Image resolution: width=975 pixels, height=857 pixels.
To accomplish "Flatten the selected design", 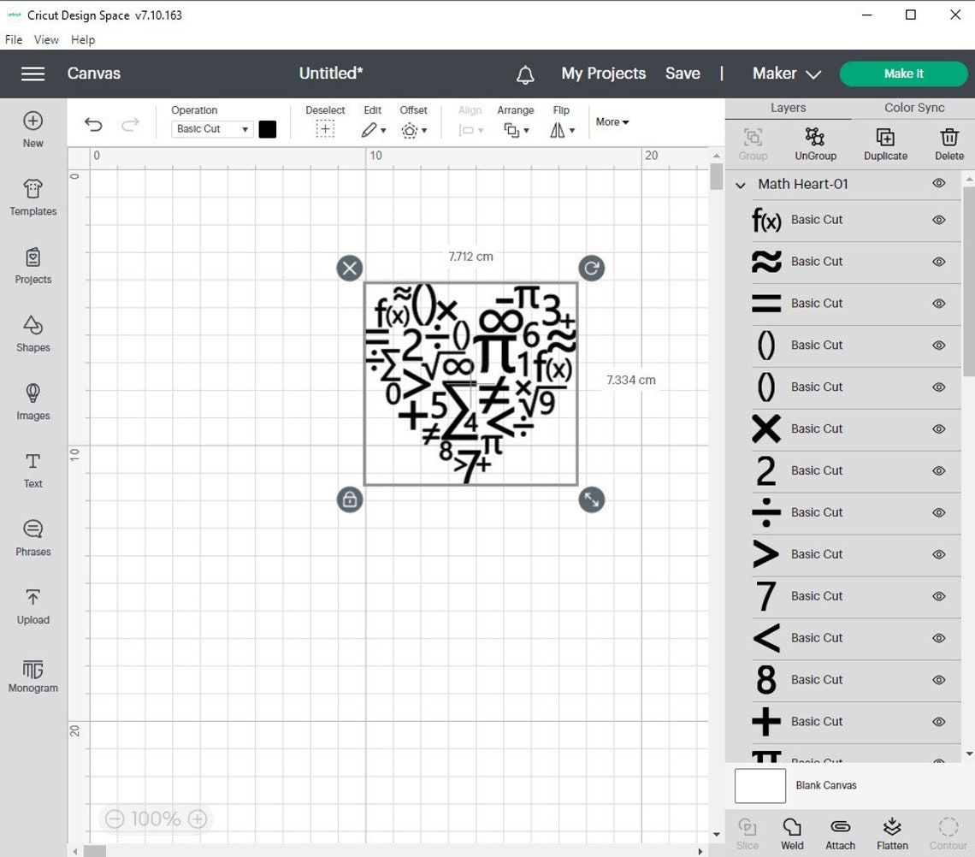I will 892,830.
